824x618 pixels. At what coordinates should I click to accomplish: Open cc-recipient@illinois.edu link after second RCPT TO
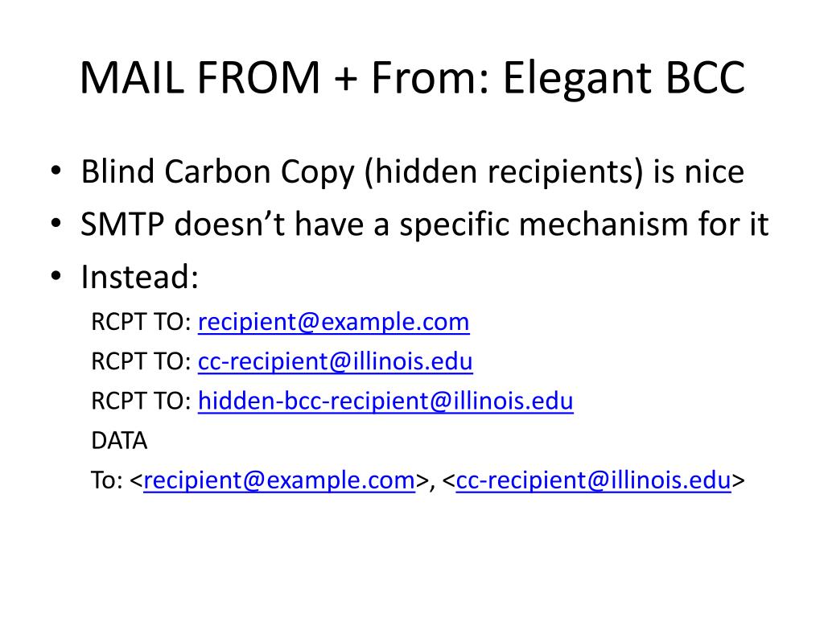tap(336, 361)
